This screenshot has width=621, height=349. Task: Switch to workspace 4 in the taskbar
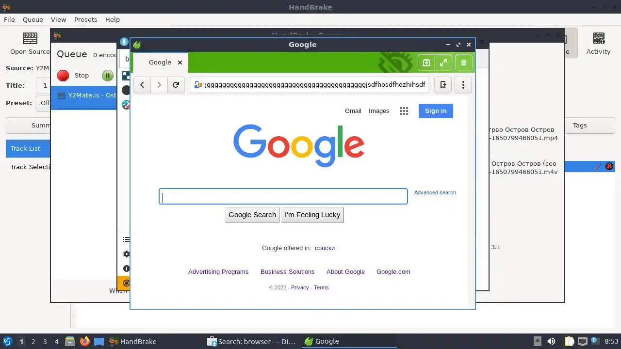tap(56, 342)
